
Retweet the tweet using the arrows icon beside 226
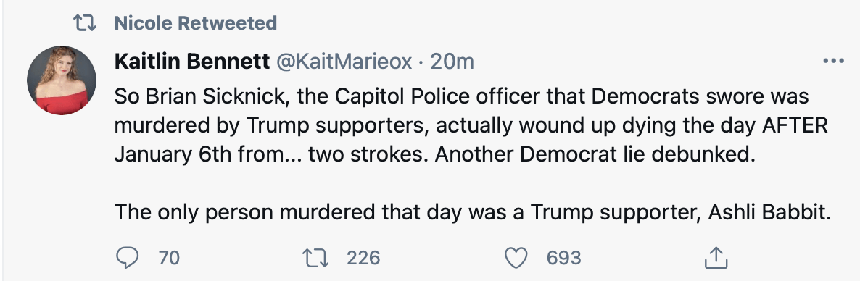(315, 257)
